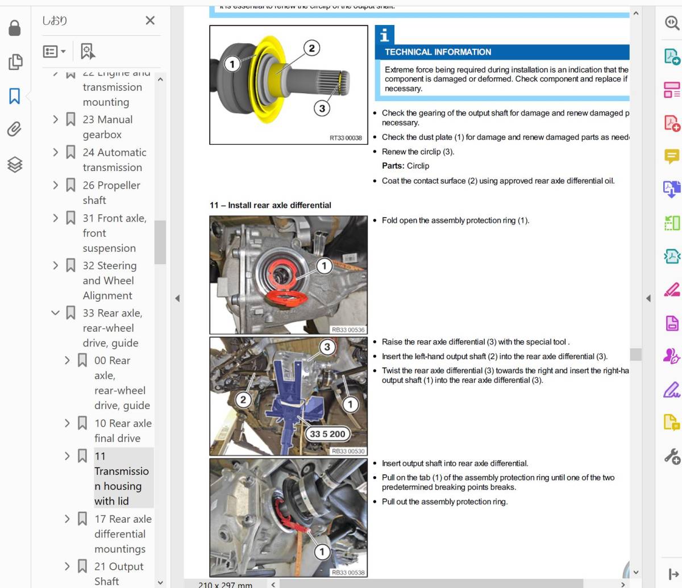Open the bookmark options dropdown menu
The image size is (682, 588).
(55, 51)
